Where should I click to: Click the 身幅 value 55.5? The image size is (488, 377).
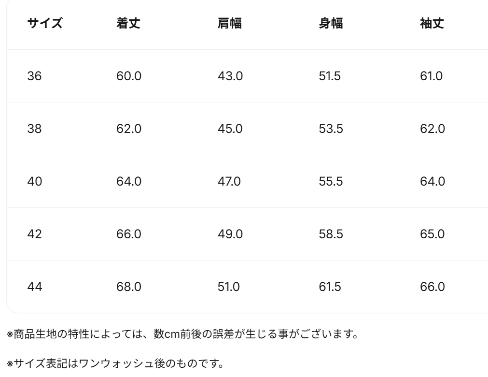point(331,181)
